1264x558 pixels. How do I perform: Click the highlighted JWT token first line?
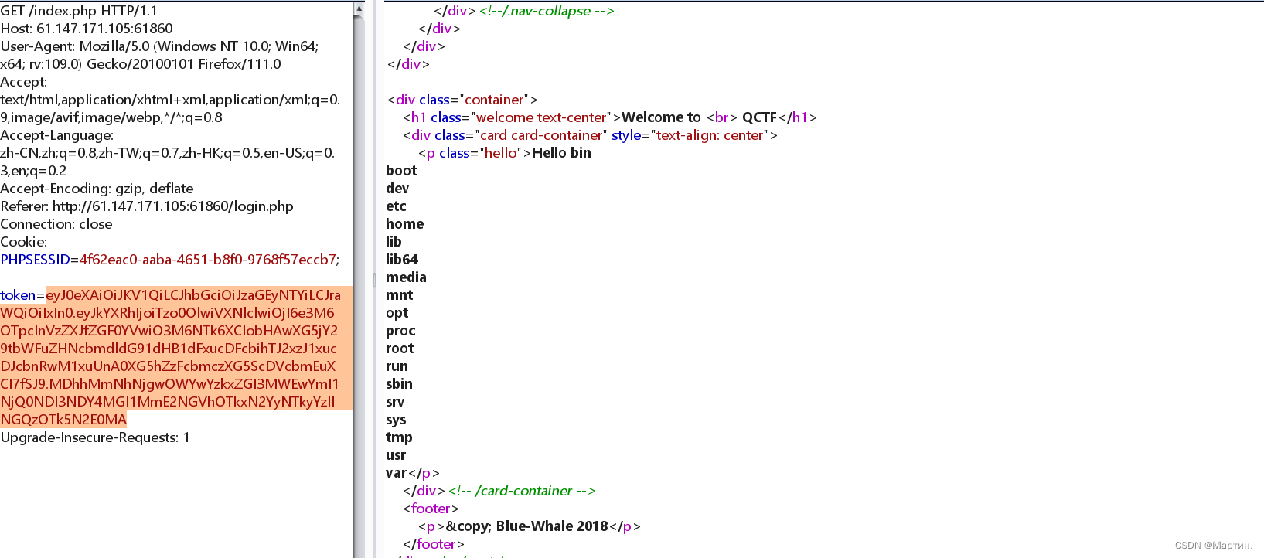[193, 295]
